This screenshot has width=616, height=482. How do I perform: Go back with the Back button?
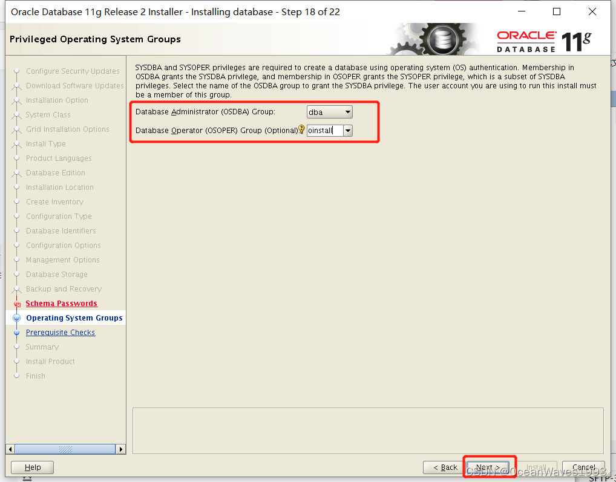pyautogui.click(x=445, y=467)
